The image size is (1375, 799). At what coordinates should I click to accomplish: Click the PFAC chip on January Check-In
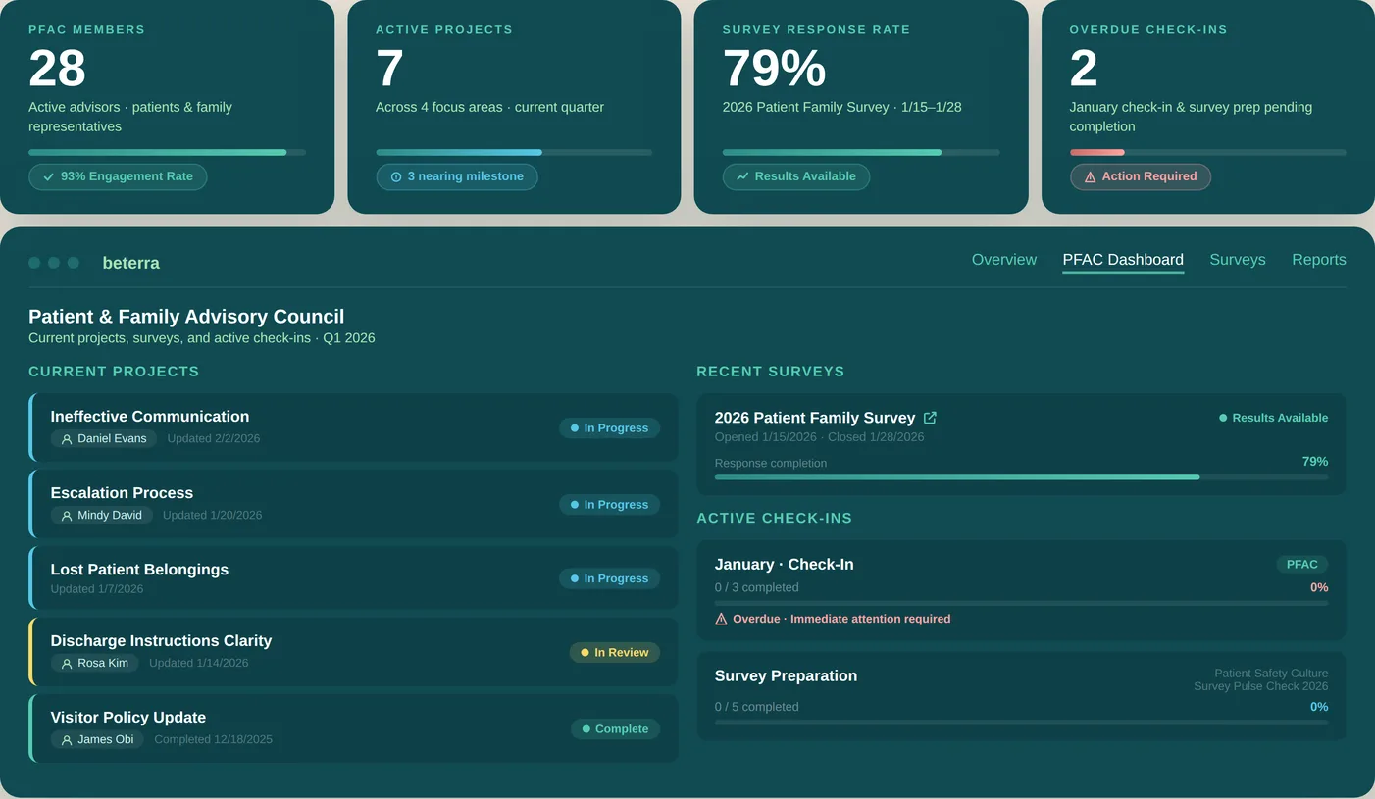[x=1301, y=564]
